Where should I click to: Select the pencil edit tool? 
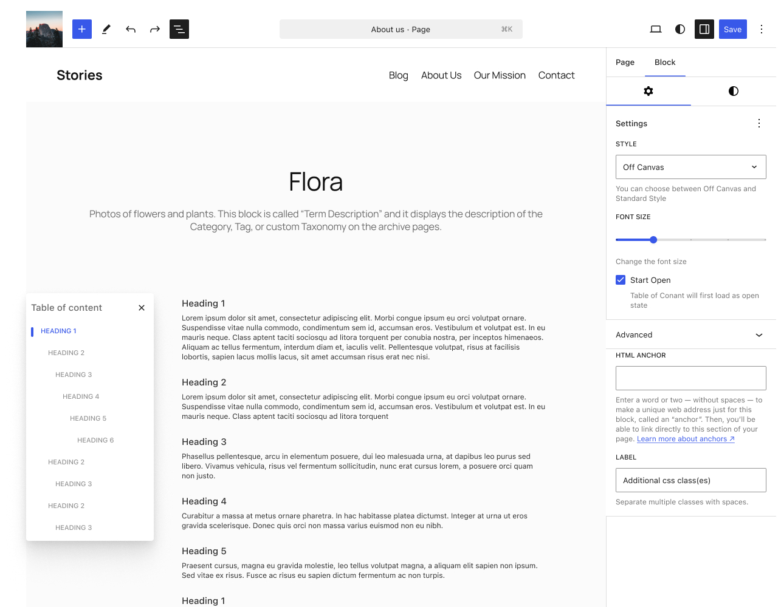(106, 29)
